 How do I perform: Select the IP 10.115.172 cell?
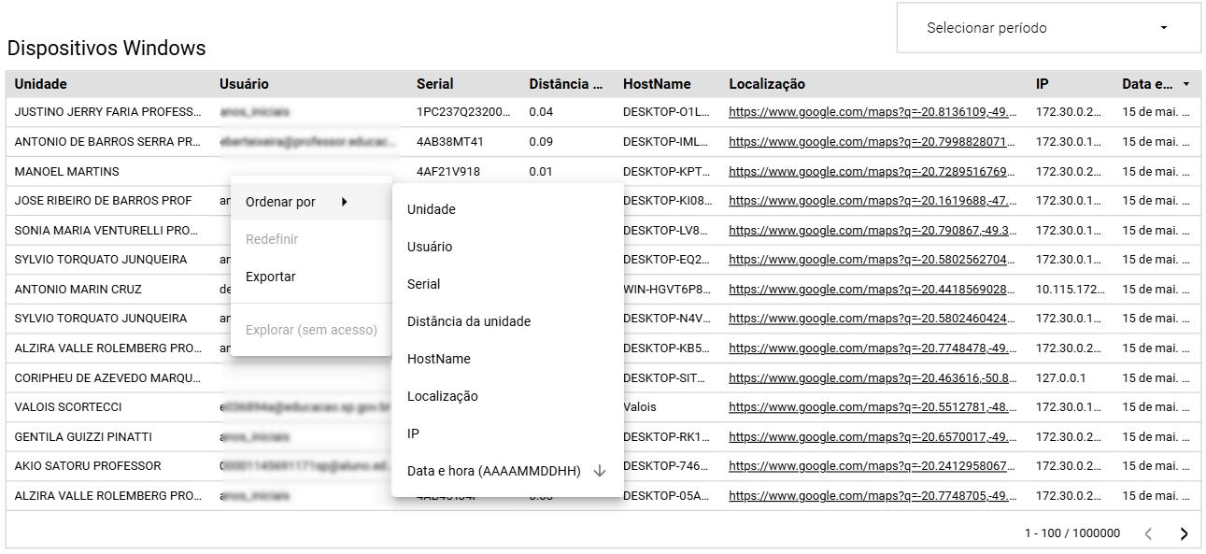[x=1071, y=290]
